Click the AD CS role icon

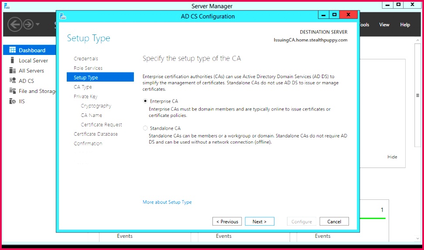12,81
